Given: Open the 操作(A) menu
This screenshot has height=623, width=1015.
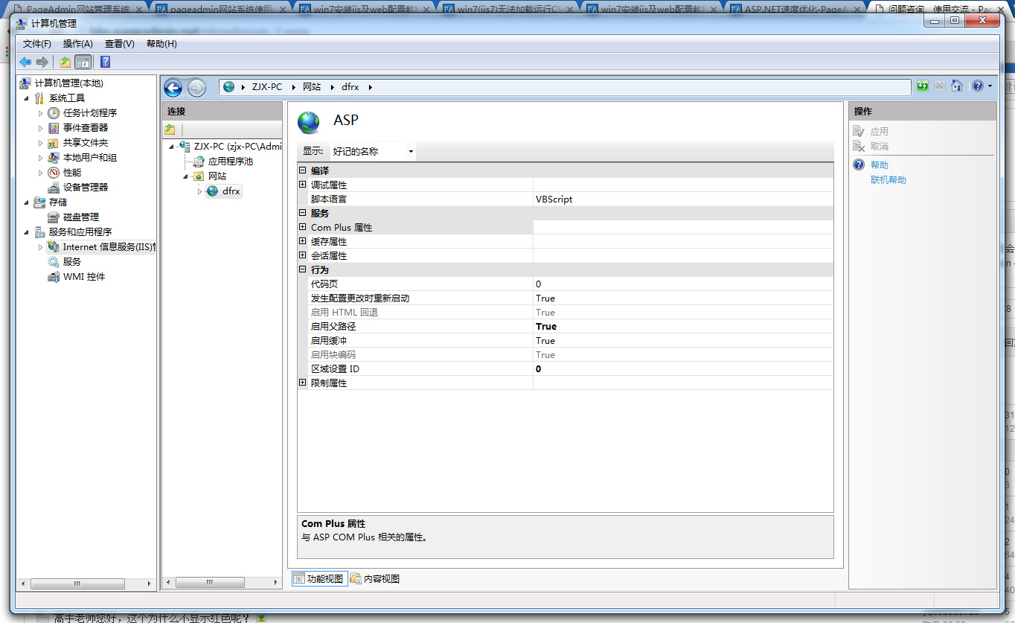Looking at the screenshot, I should [77, 44].
